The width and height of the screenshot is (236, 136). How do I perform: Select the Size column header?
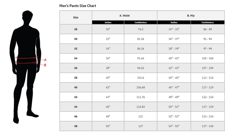click(x=76, y=17)
